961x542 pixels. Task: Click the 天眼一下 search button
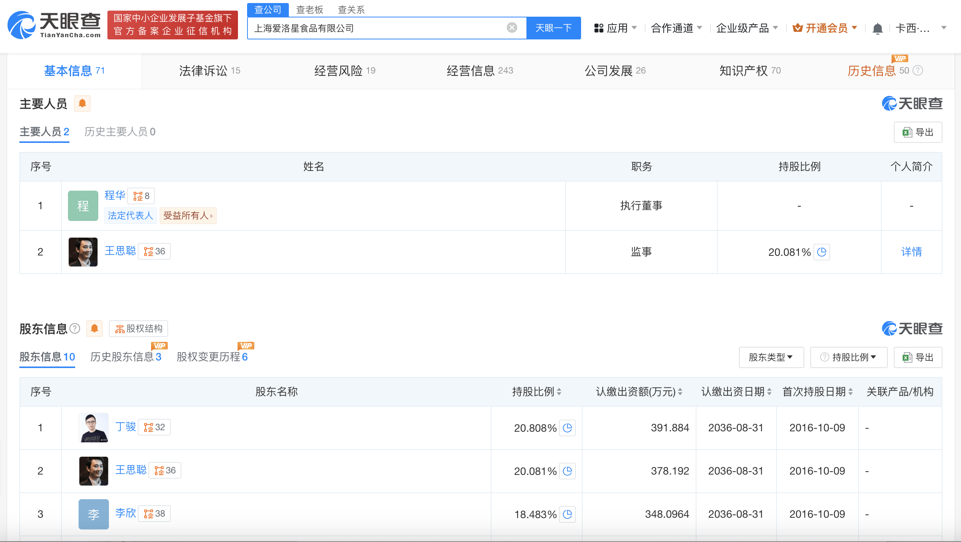point(553,28)
